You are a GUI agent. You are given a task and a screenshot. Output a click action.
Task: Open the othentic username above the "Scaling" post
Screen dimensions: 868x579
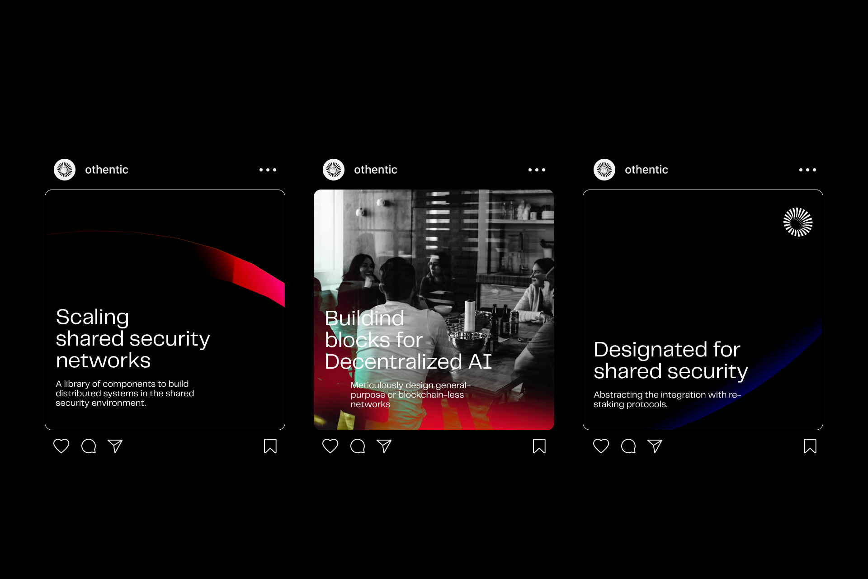107,170
